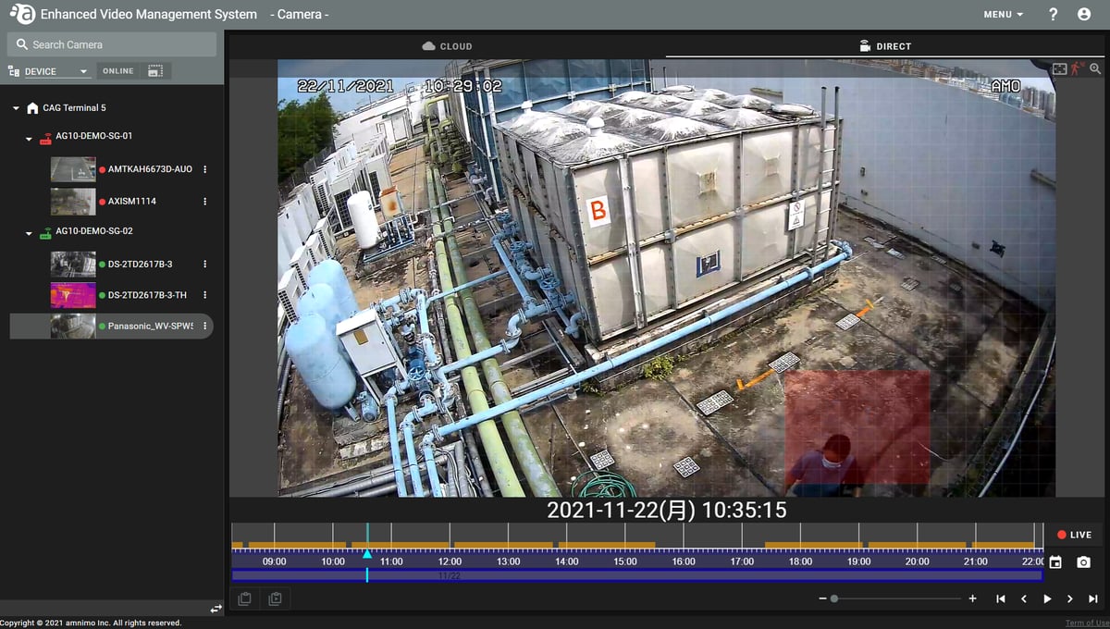This screenshot has width=1110, height=629.
Task: Click the Search Camera magnifier icon
Action: pyautogui.click(x=20, y=43)
